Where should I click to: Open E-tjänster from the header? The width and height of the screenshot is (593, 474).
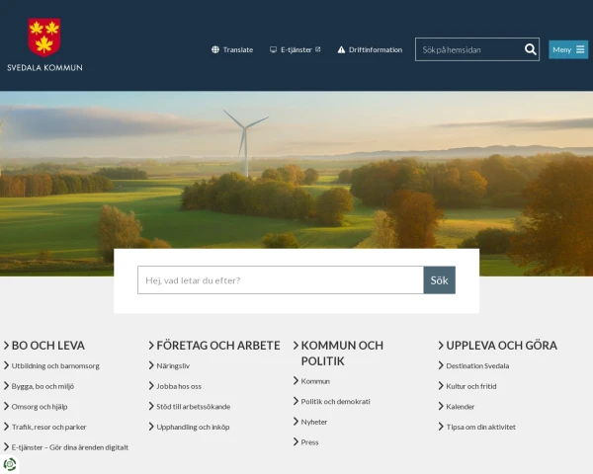click(295, 49)
